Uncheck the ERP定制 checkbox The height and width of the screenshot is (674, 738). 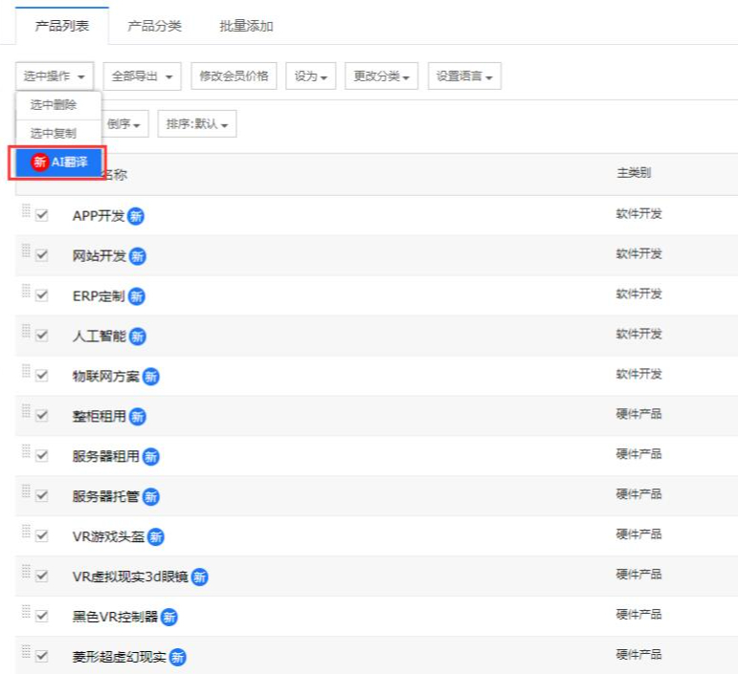click(x=42, y=295)
